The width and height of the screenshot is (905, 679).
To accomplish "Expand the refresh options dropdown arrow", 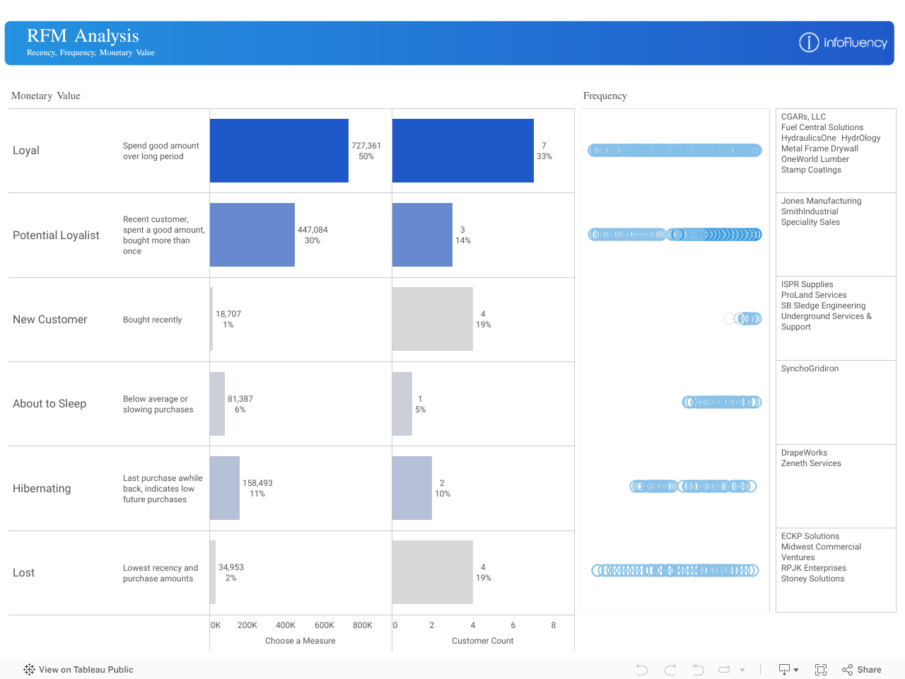I will click(742, 670).
